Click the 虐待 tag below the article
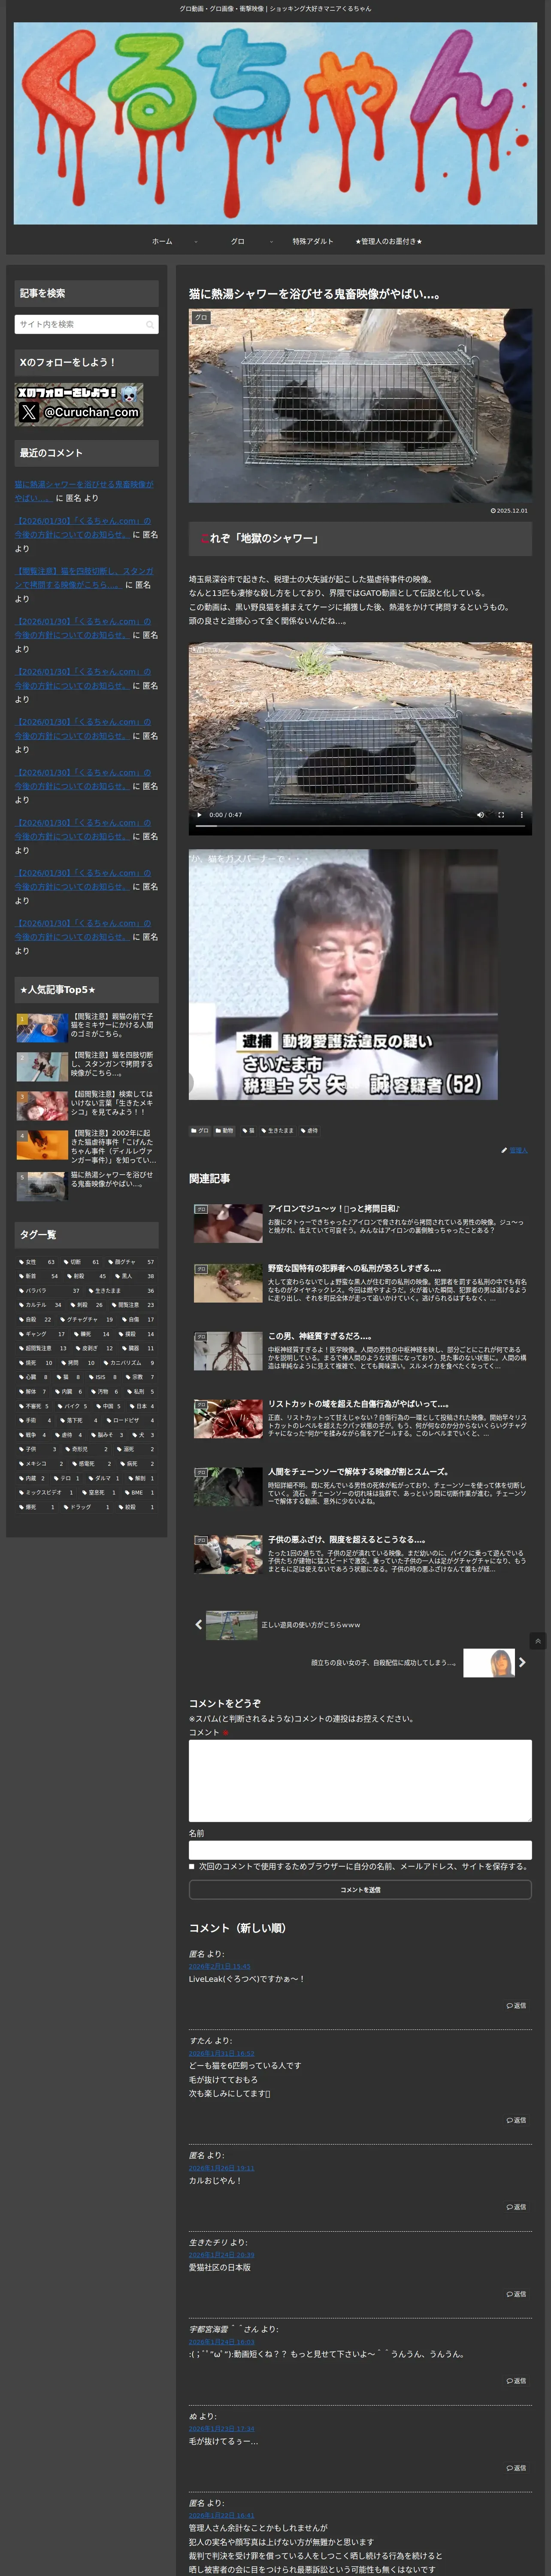Screen dimensions: 551x2576 (x=310, y=1131)
